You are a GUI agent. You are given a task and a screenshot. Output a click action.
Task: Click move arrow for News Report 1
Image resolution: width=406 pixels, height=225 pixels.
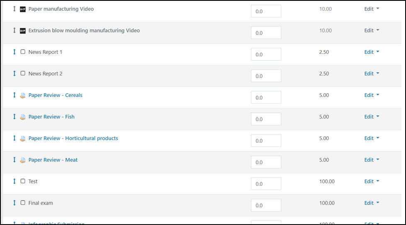point(15,52)
